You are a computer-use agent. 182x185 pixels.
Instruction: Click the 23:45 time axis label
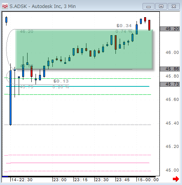click(x=123, y=180)
